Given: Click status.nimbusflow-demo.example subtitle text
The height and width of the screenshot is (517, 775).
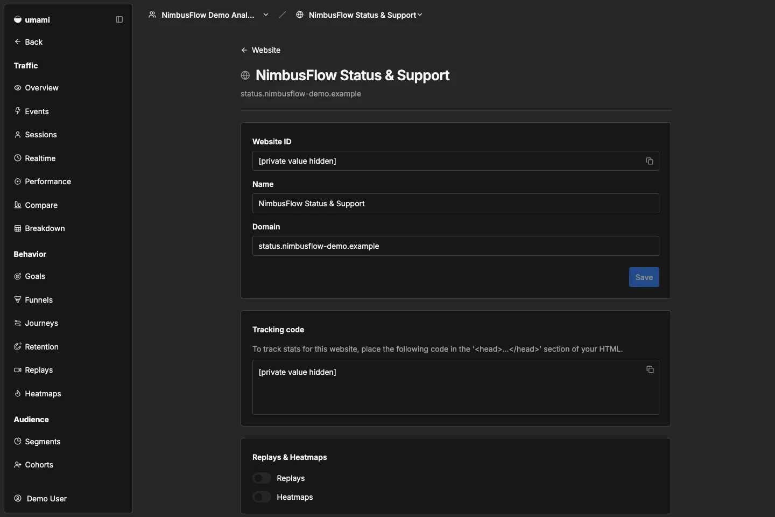Looking at the screenshot, I should click(301, 94).
